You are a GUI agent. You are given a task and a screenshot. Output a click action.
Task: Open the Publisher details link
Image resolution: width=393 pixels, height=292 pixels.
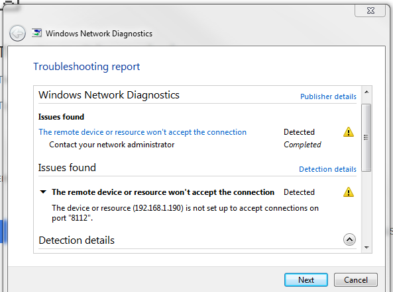(x=328, y=96)
